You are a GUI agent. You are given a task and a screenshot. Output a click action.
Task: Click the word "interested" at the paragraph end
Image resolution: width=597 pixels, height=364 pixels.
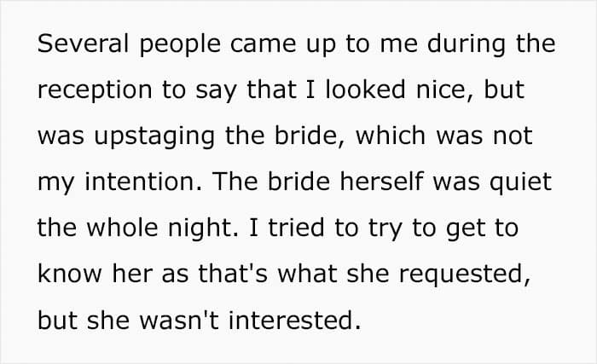[291, 320]
